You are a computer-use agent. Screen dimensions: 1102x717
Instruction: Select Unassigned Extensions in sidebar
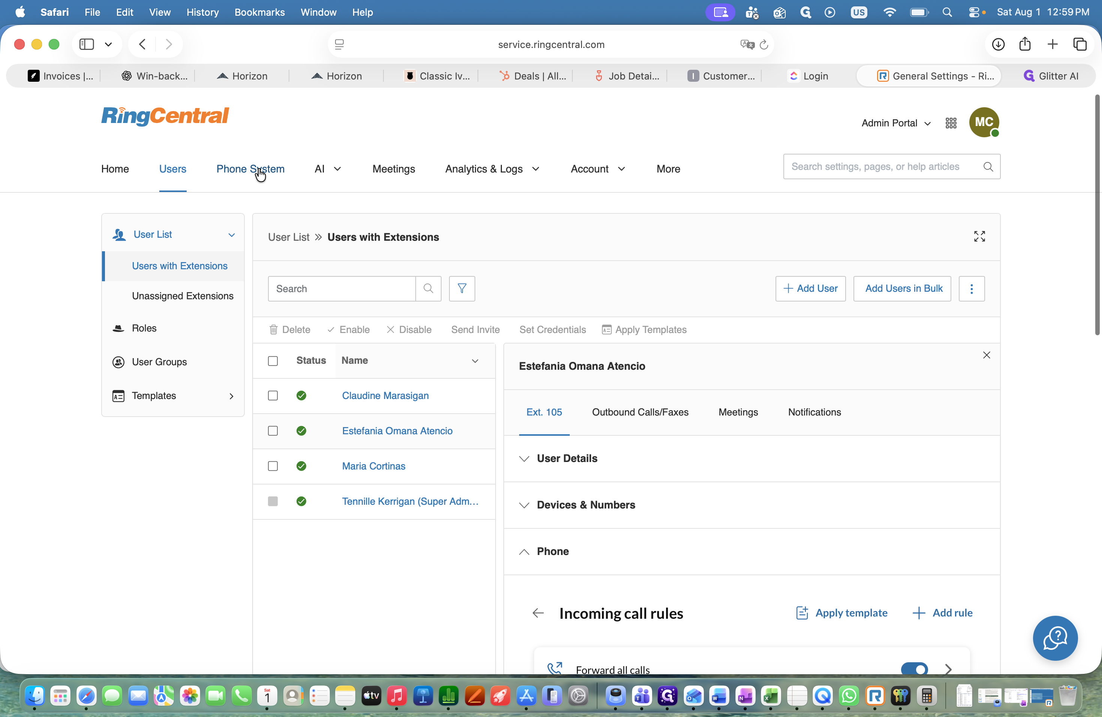[183, 296]
